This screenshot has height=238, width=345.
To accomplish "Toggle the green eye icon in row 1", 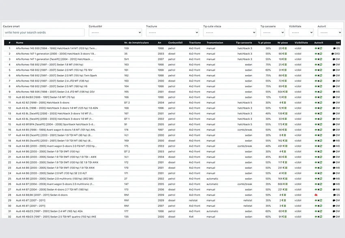I will pos(316,48).
